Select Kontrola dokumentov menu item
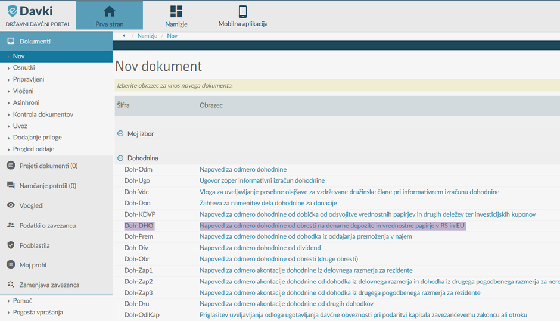 [43, 114]
